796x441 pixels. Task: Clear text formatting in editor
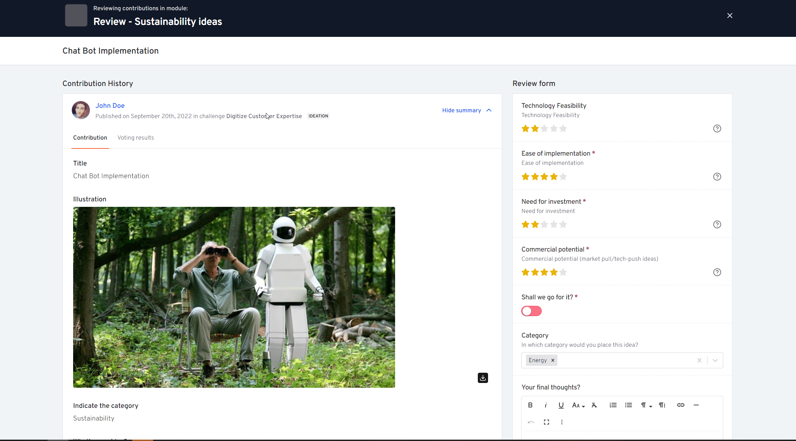594,405
